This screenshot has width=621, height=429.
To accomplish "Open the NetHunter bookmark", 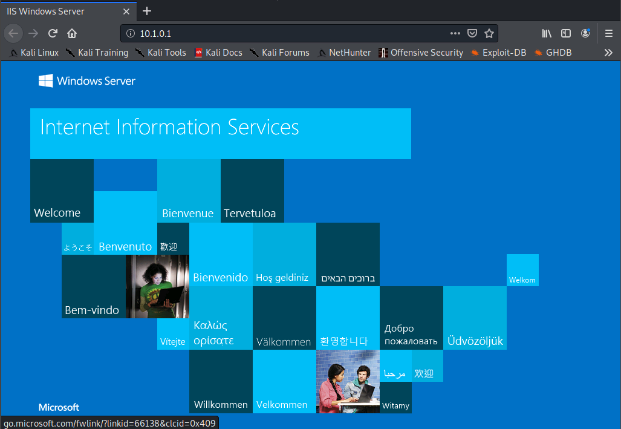I will 344,52.
